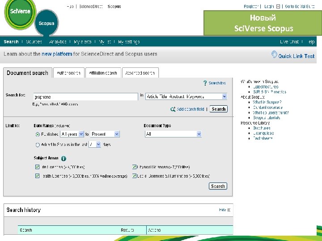Open the User guides link
Screen dimensions: 322x241
click(x=263, y=133)
